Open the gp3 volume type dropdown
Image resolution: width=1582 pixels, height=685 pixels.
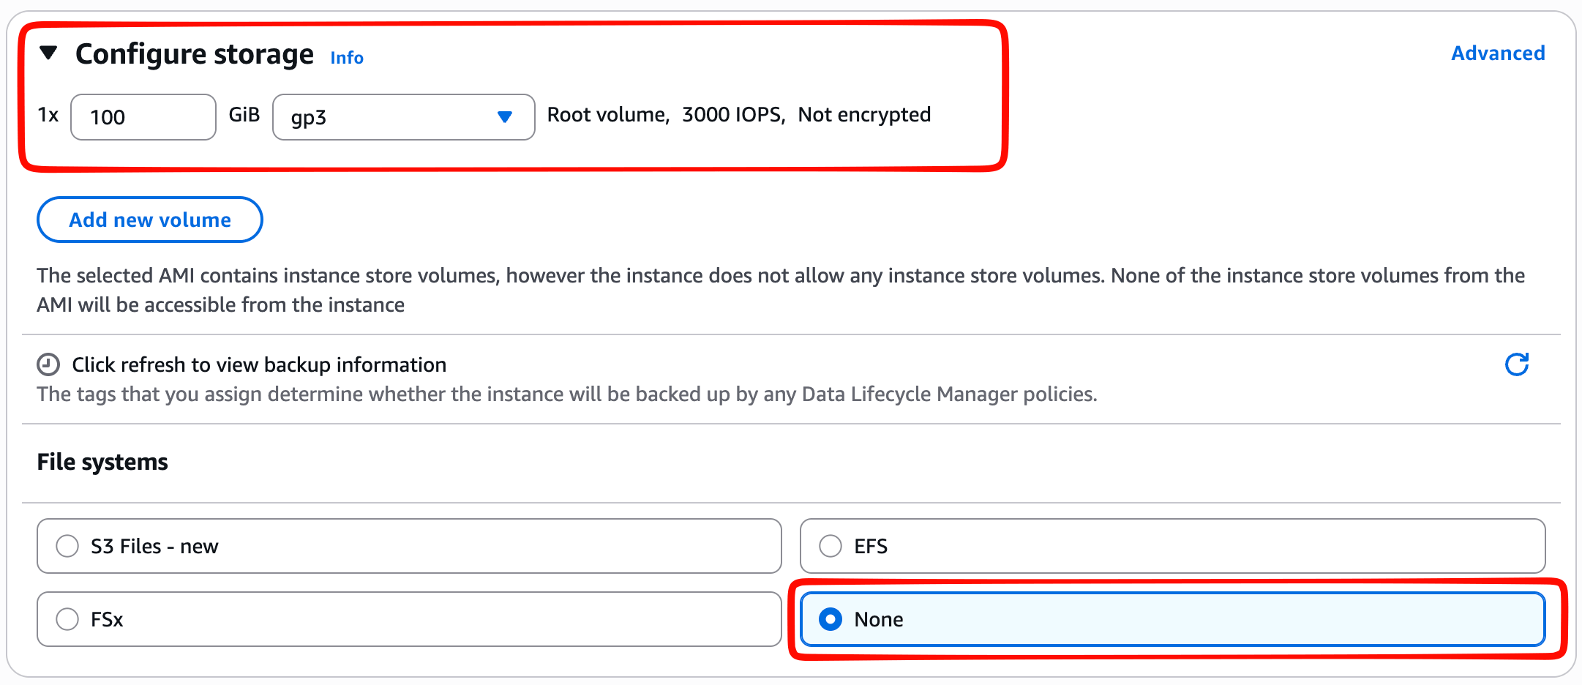(403, 117)
